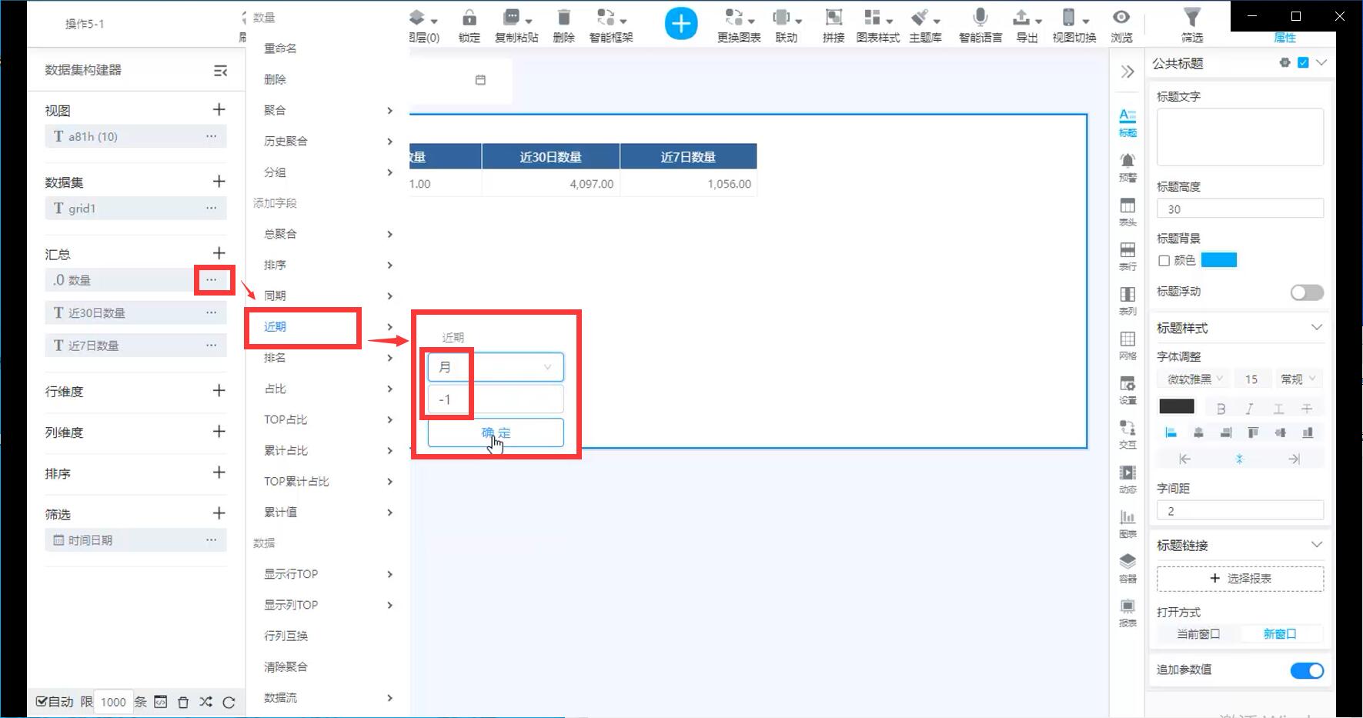
Task: Switch to the 标题 properties tab
Action: coord(1127,122)
